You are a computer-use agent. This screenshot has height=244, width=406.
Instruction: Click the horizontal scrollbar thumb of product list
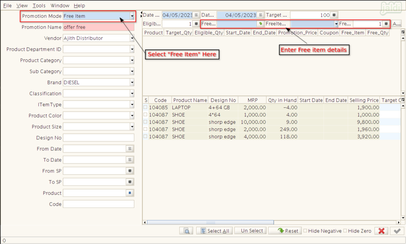pyautogui.click(x=210, y=223)
